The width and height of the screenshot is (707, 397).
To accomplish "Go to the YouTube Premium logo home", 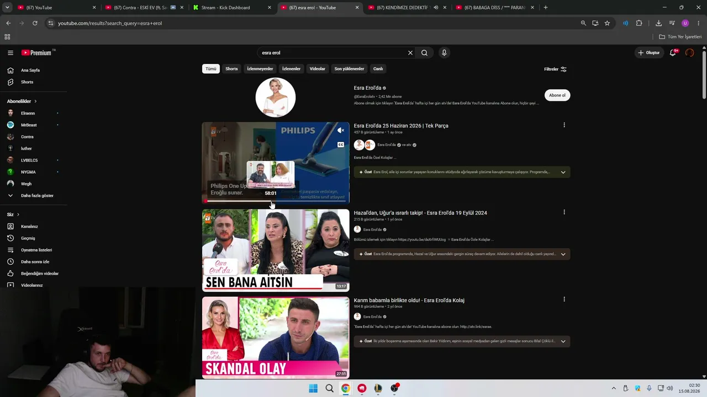I will point(37,53).
